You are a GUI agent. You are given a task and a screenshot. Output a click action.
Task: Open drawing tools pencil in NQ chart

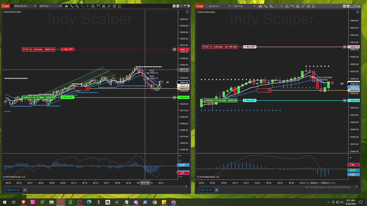(266, 6)
